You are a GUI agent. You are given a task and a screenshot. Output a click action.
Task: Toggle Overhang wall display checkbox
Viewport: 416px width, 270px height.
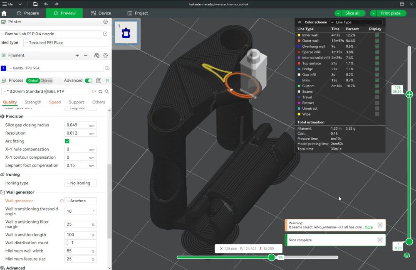[377, 47]
